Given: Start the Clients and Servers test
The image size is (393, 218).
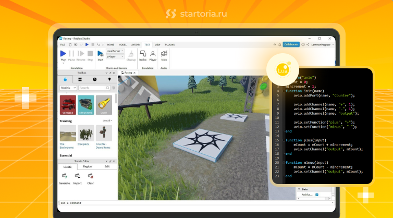Looking at the screenshot, I should point(100,55).
